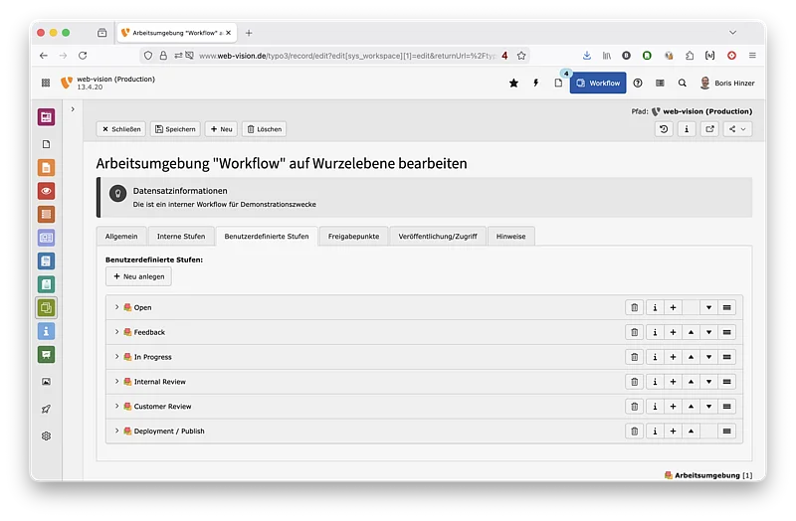Select the Benutzerdefinierte Stufen tab
The height and width of the screenshot is (521, 796).
tap(267, 236)
